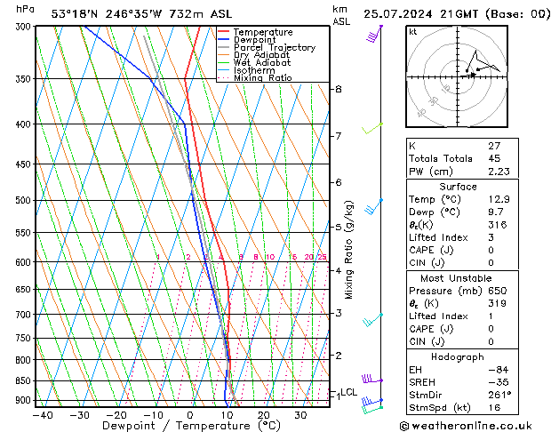This screenshot has width=559, height=432.
Task: Click the purple wind barb at 300 hPa
Action: (x=374, y=35)
